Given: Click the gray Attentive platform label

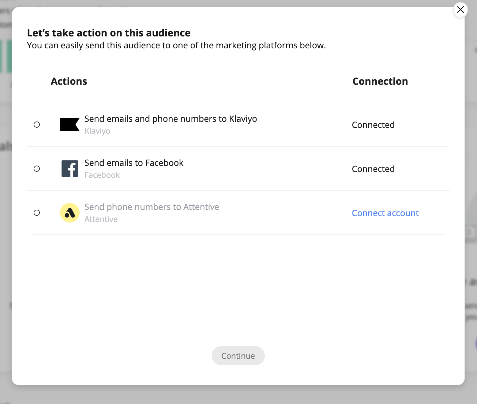Looking at the screenshot, I should tap(101, 219).
